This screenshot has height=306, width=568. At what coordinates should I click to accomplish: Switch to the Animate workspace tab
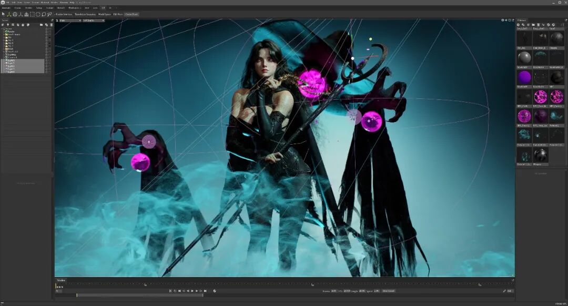pos(6,7)
